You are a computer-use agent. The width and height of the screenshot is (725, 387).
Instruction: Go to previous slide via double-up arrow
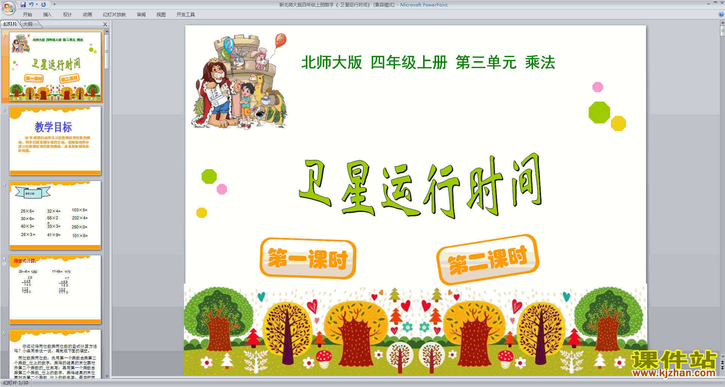[x=722, y=362]
